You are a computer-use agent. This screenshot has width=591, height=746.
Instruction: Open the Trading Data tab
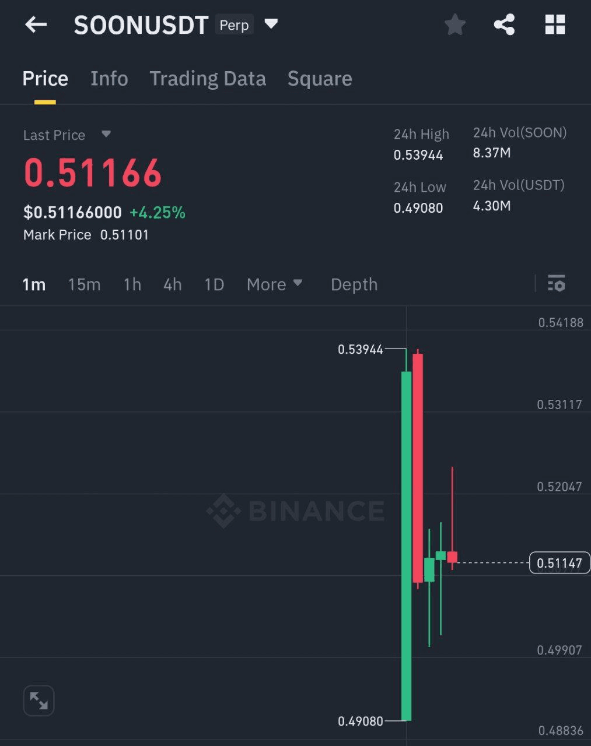coord(208,79)
